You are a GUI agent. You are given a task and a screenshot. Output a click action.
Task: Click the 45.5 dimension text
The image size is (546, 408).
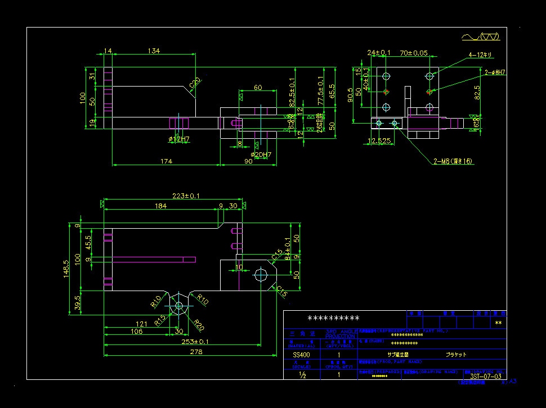pyautogui.click(x=88, y=243)
